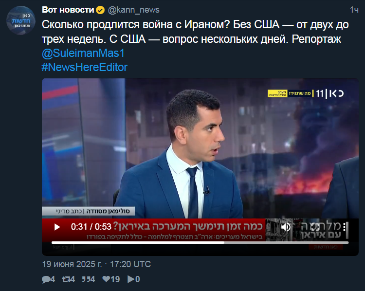365x291 pixels.
Task: Follow the #NewsHereEditor hashtag
Action: [84, 67]
